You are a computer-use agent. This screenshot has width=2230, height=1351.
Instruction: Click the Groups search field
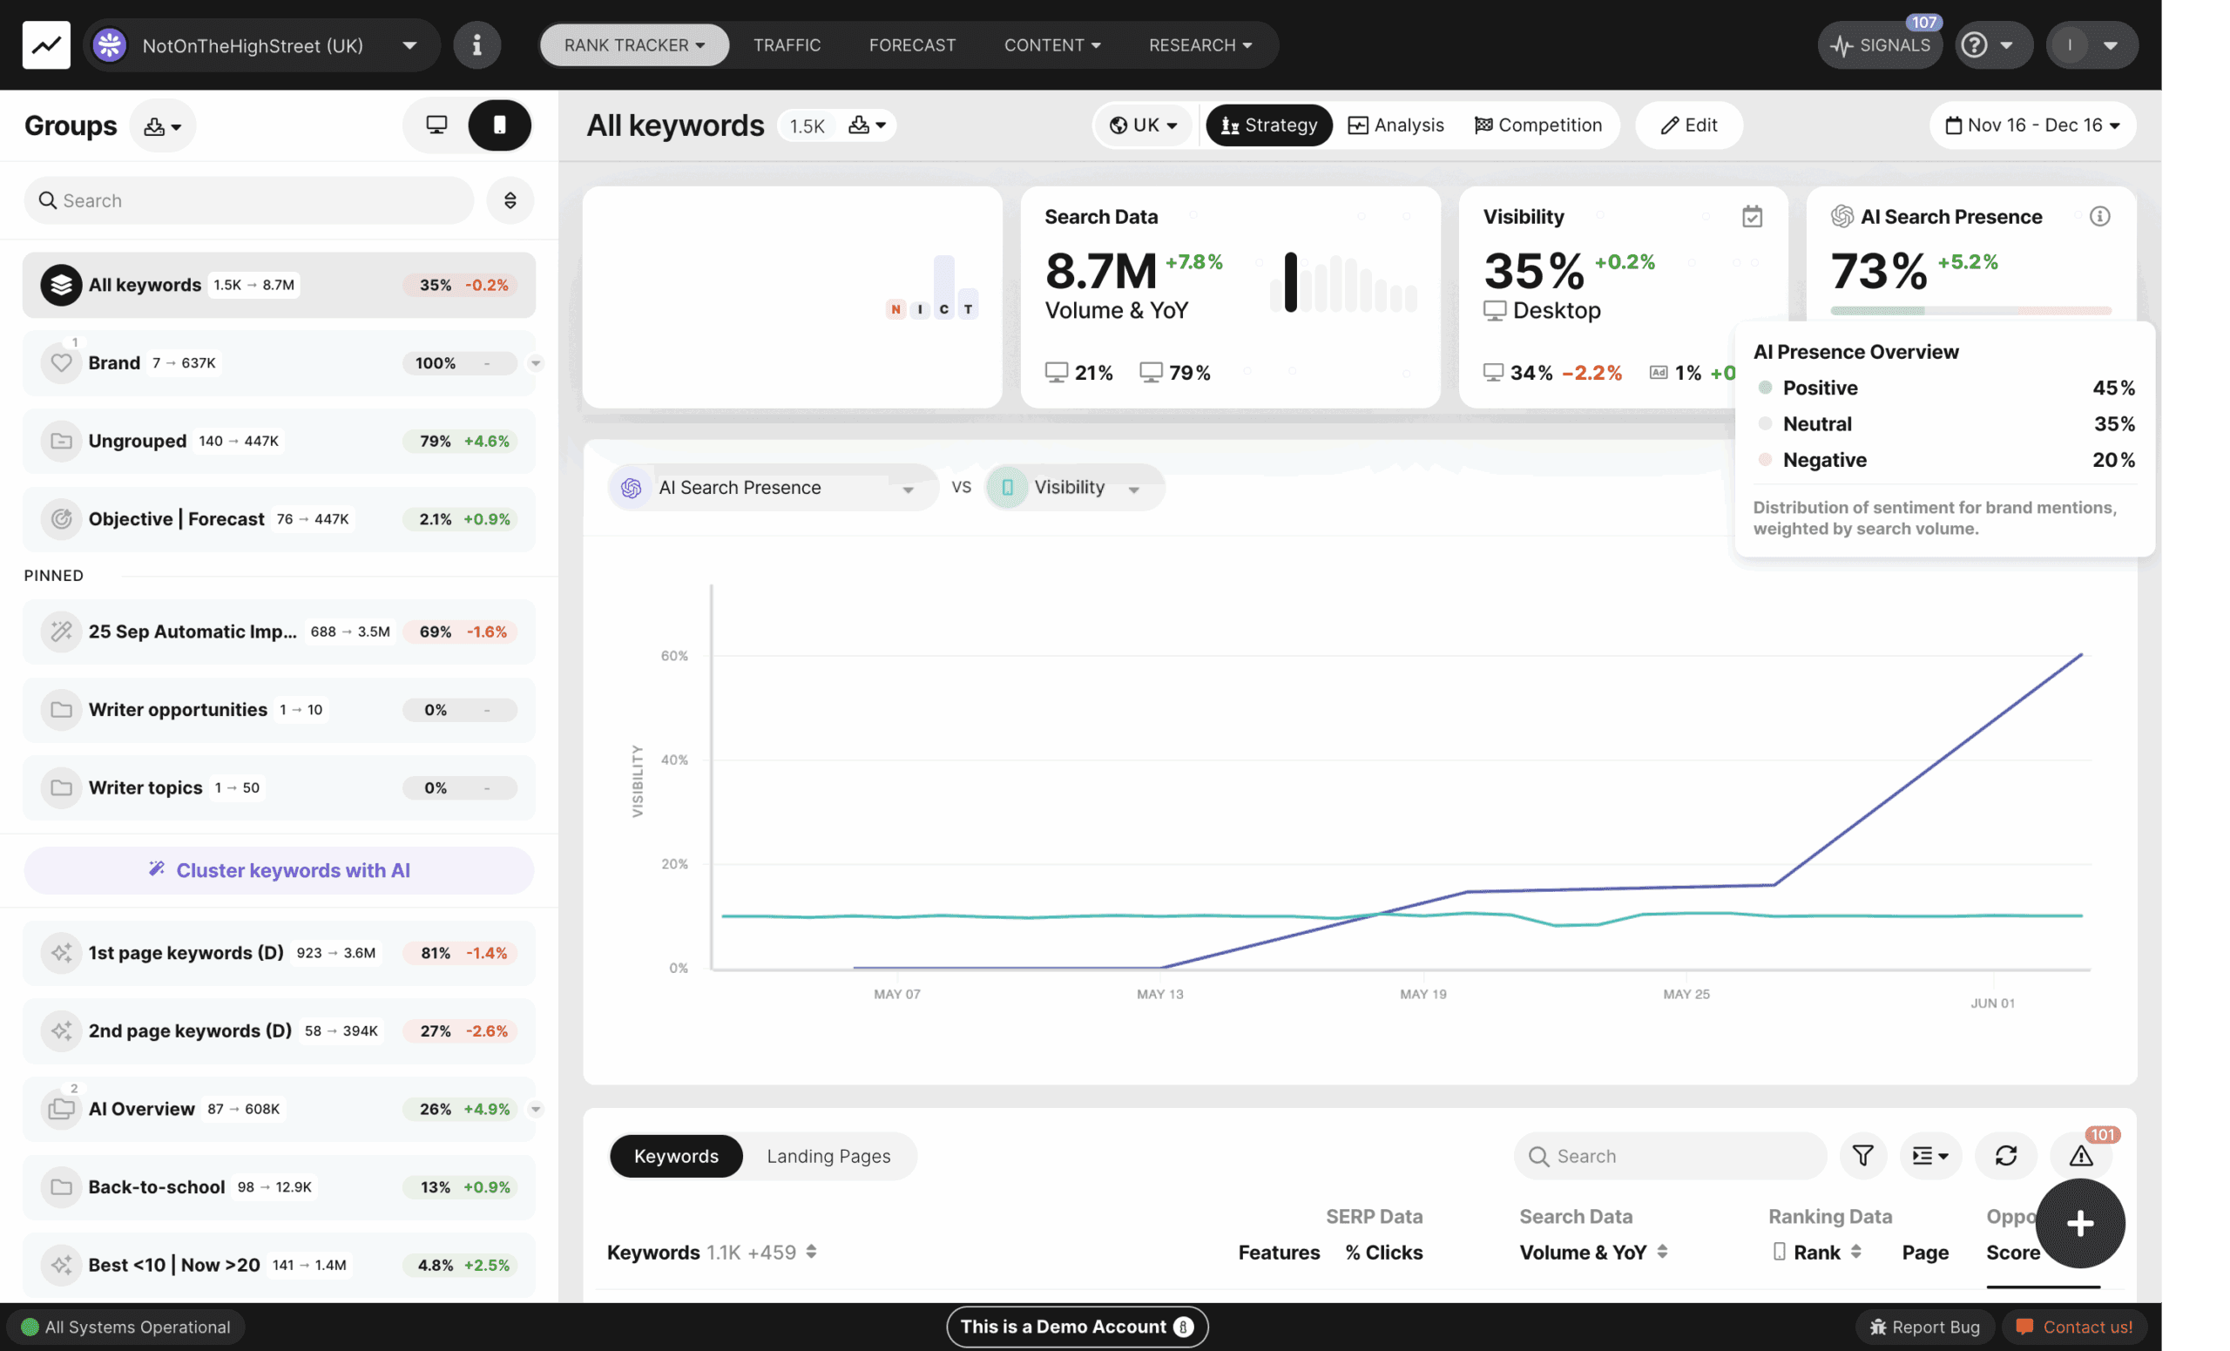click(x=249, y=200)
